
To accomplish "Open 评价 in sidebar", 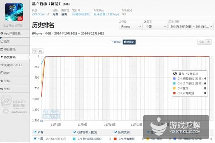I will tap(15, 89).
